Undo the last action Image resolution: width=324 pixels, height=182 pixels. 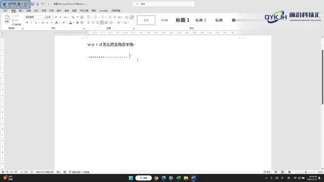coord(43,4)
